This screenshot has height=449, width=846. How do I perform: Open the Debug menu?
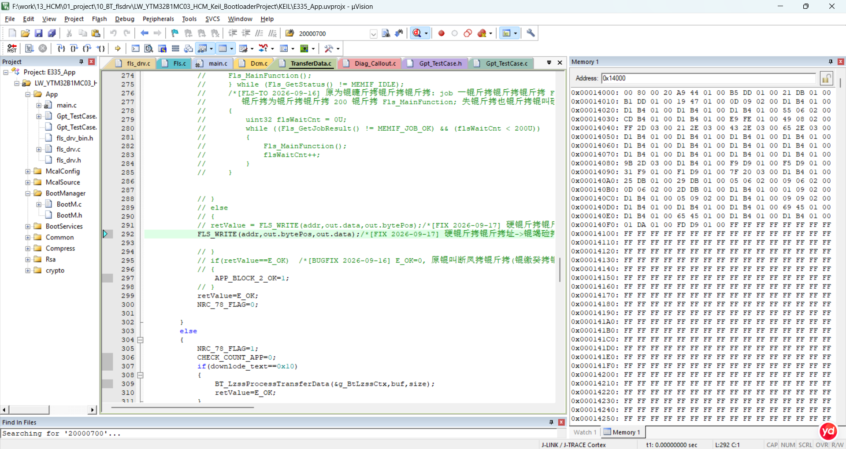pos(125,19)
